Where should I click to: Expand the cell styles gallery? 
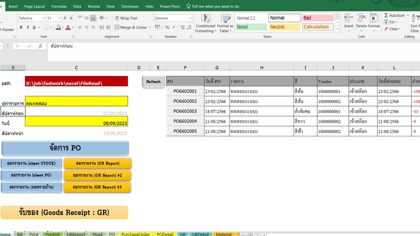(337, 29)
